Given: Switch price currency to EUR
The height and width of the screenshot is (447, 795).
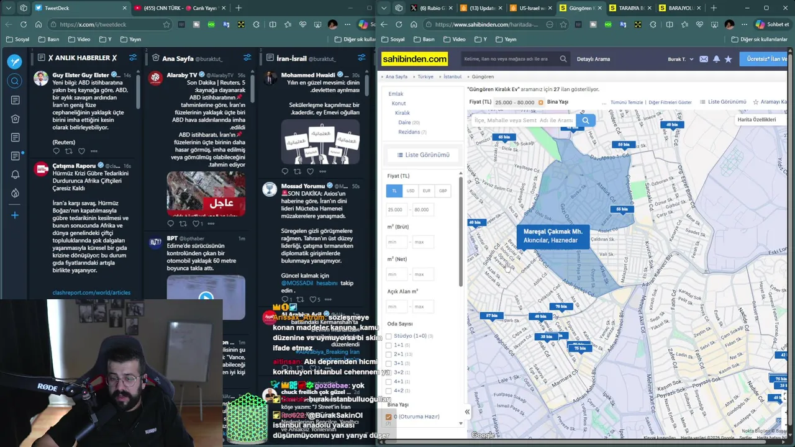Looking at the screenshot, I should [426, 191].
